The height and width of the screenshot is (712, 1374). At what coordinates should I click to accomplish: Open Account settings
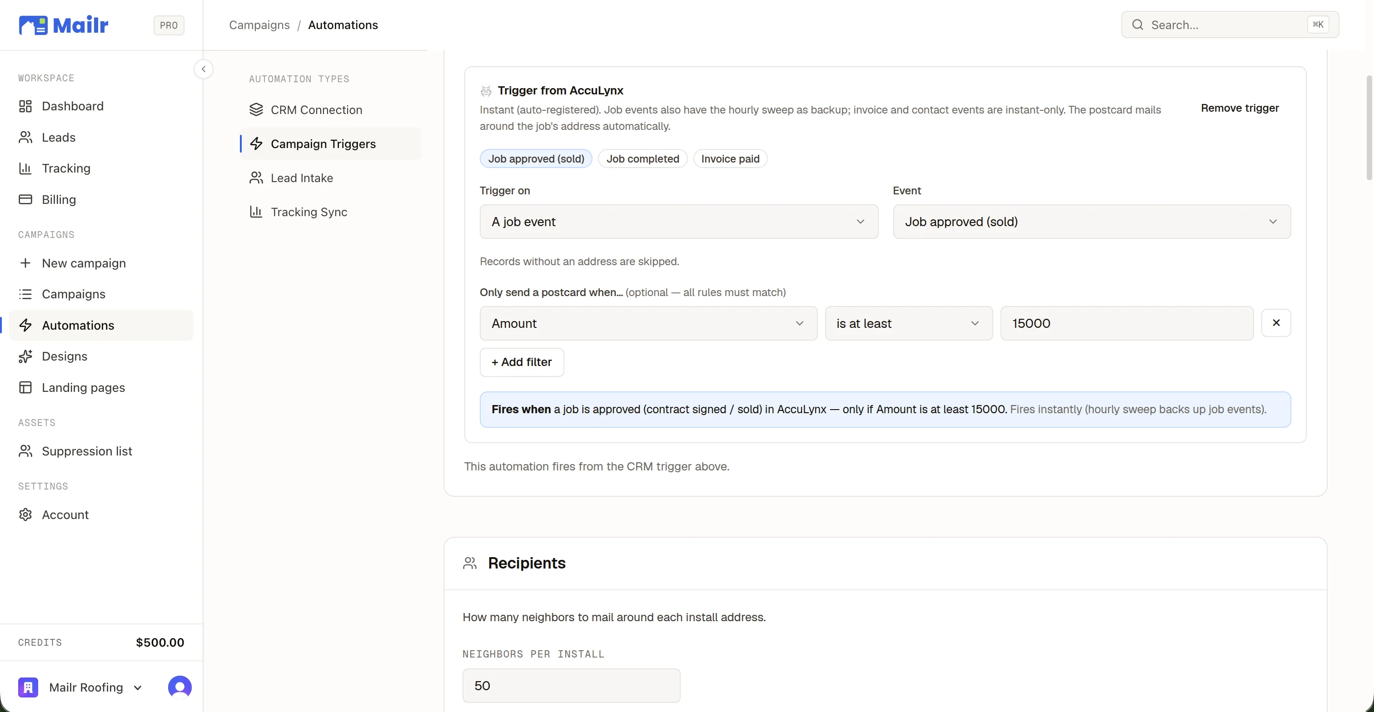pyautogui.click(x=101, y=514)
